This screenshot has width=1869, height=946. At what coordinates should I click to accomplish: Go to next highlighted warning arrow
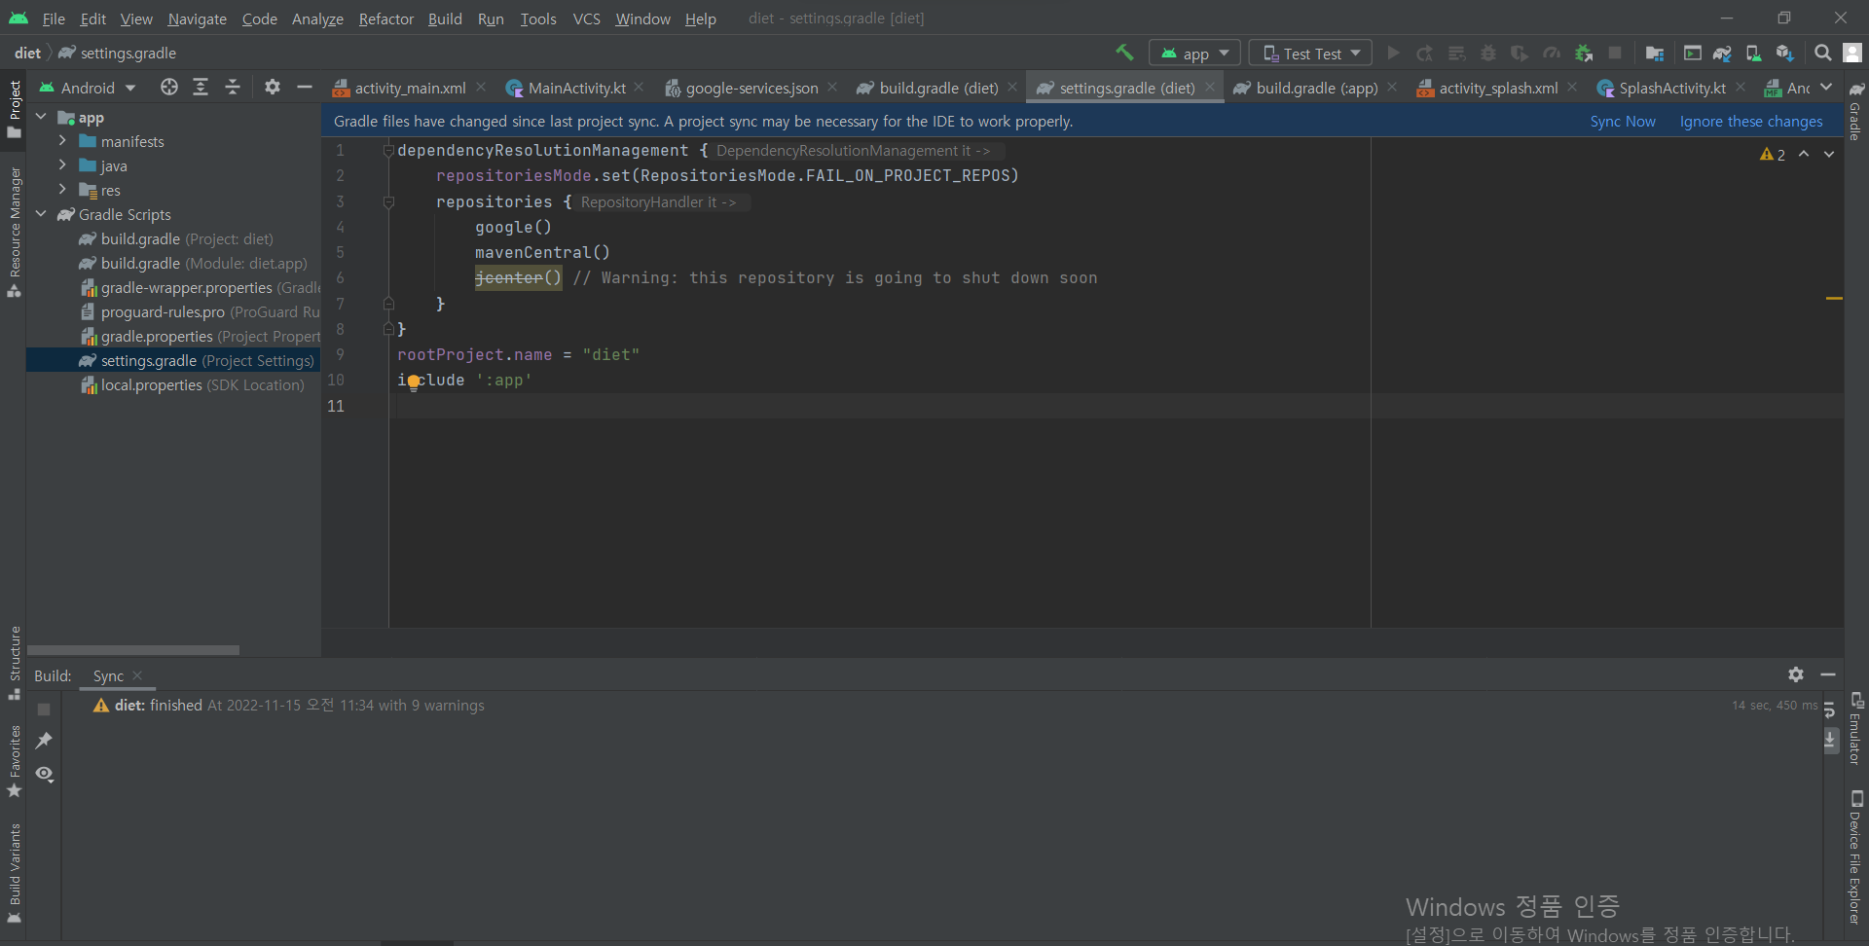pos(1829,154)
